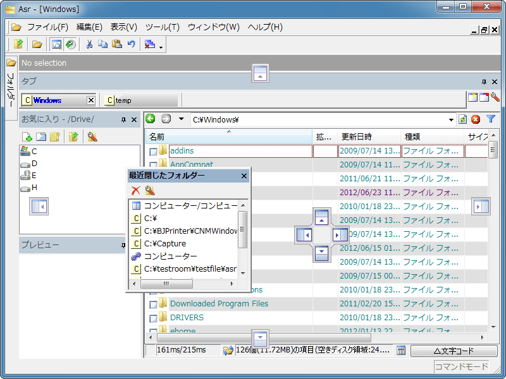This screenshot has width=506, height=379.
Task: Open the ツール(T) menu
Action: click(x=162, y=27)
